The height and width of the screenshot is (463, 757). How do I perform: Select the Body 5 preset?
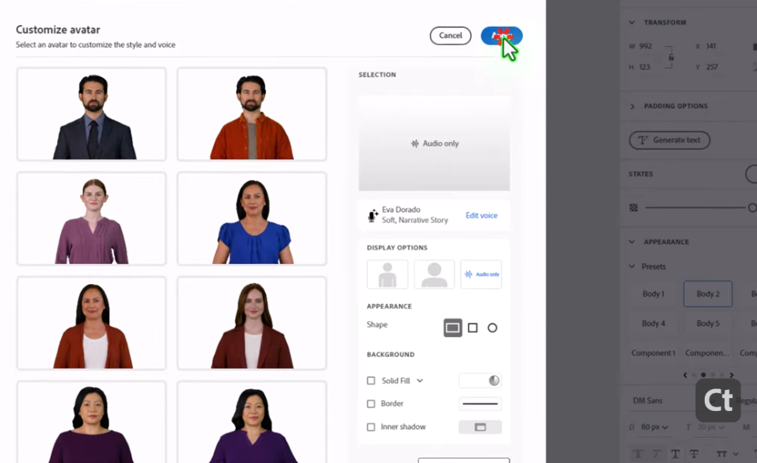coord(707,323)
